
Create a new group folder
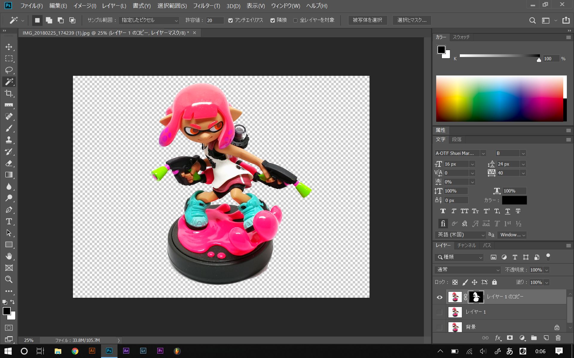(534, 338)
